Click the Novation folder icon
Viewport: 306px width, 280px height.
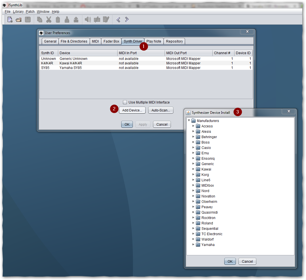click(198, 196)
